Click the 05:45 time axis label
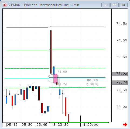This screenshot has height=129, width=130. [42, 125]
